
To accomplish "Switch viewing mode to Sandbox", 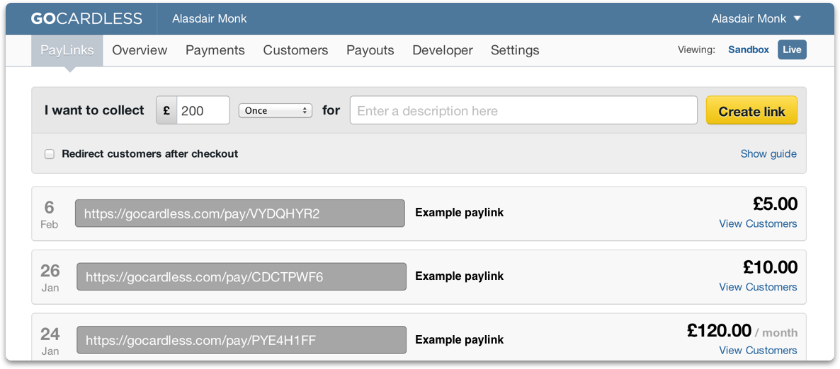I will pos(749,49).
